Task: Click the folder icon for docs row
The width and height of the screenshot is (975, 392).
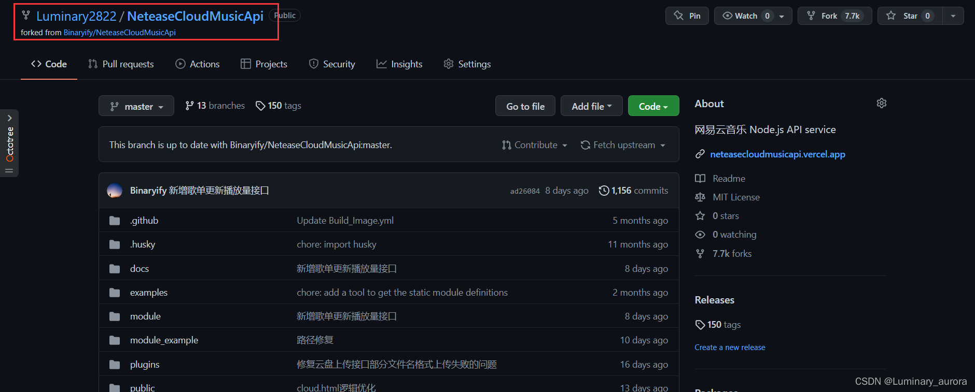Action: click(115, 269)
